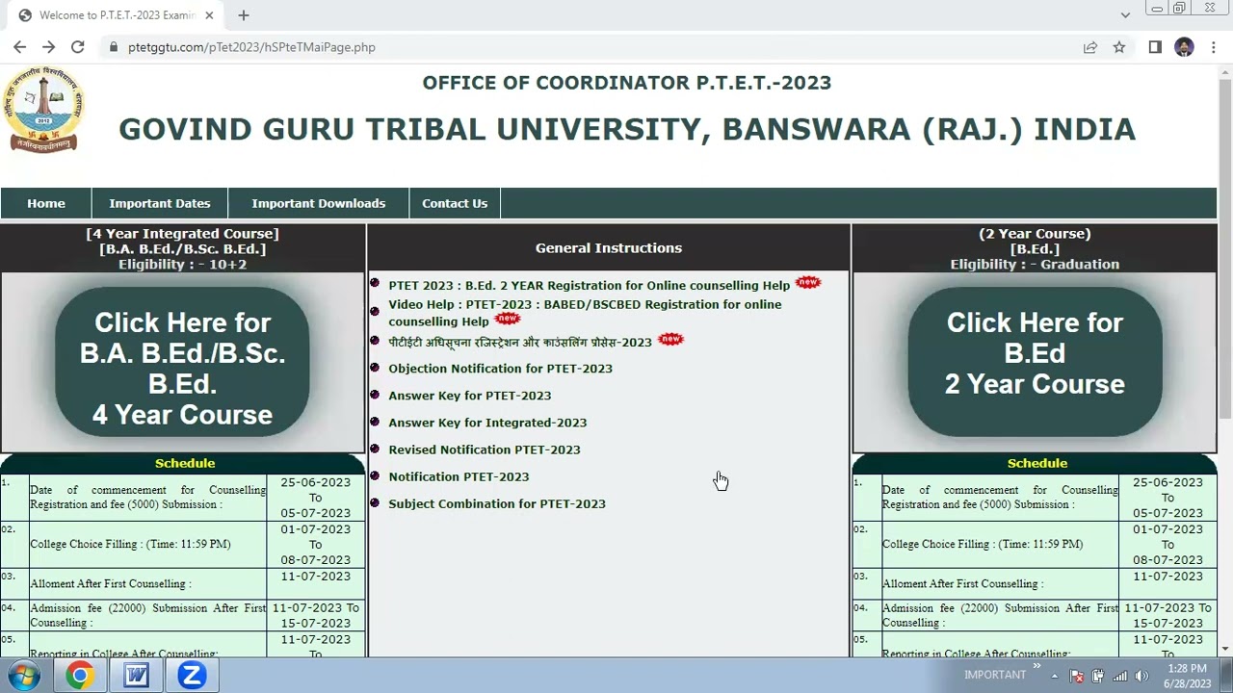Open the Notification PTET-2023 link

(x=459, y=476)
